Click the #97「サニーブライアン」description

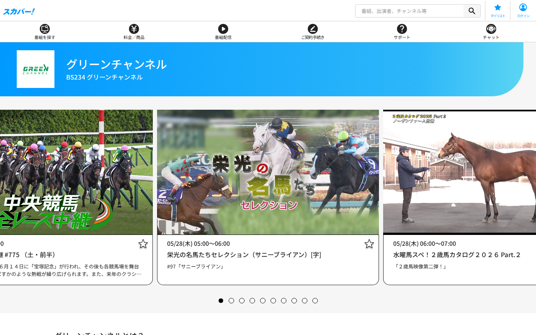(196, 266)
